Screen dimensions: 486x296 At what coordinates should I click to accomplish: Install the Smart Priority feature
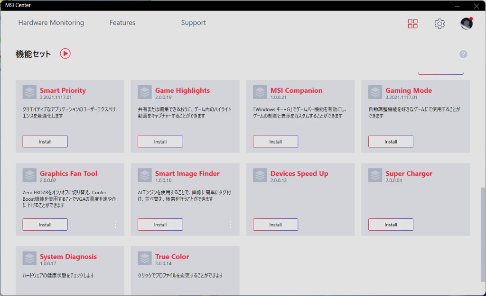point(45,141)
